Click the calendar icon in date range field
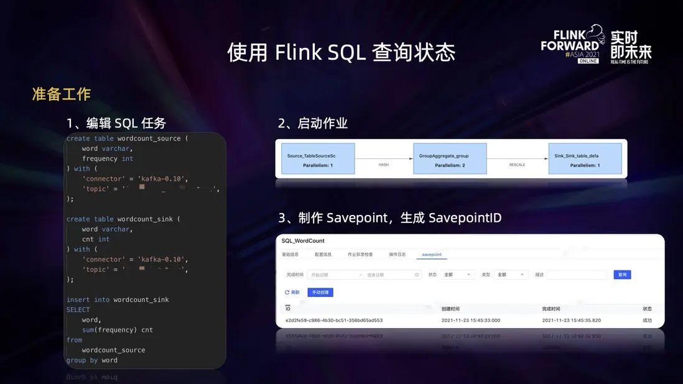 pyautogui.click(x=417, y=275)
